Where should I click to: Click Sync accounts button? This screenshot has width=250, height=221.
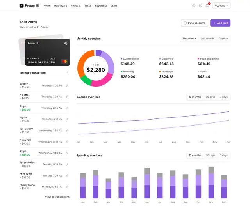(x=195, y=23)
